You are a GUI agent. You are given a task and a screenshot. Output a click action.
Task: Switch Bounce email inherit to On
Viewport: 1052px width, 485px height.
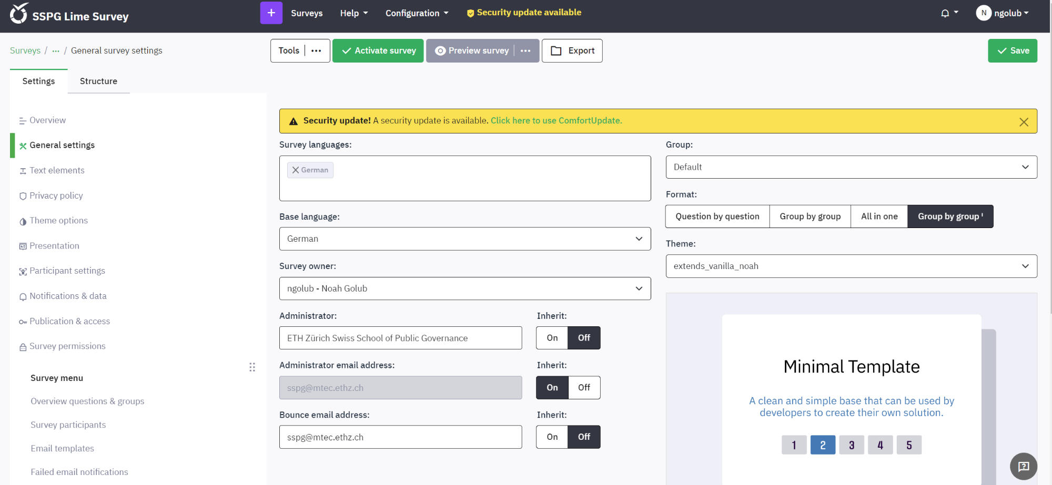(x=552, y=437)
